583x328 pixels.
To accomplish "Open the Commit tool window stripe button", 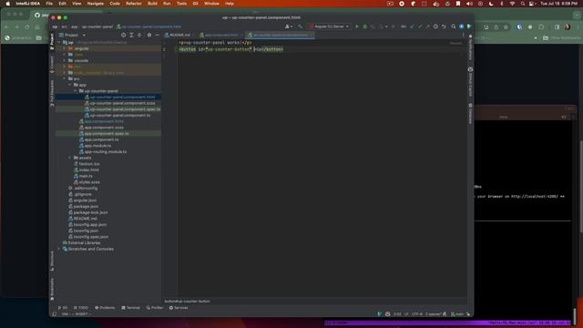I will click(52, 65).
